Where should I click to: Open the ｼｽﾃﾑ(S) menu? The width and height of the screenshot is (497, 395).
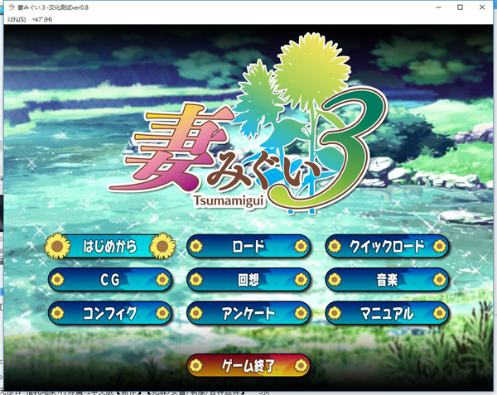point(16,19)
